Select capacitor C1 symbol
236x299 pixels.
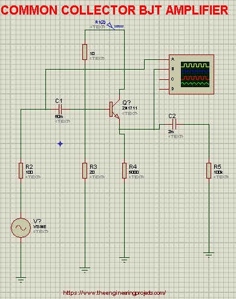(x=60, y=110)
